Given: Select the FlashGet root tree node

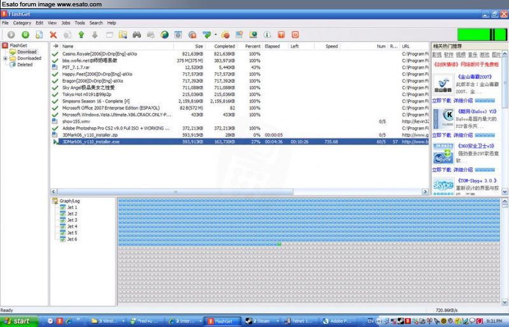Looking at the screenshot, I should click(18, 45).
